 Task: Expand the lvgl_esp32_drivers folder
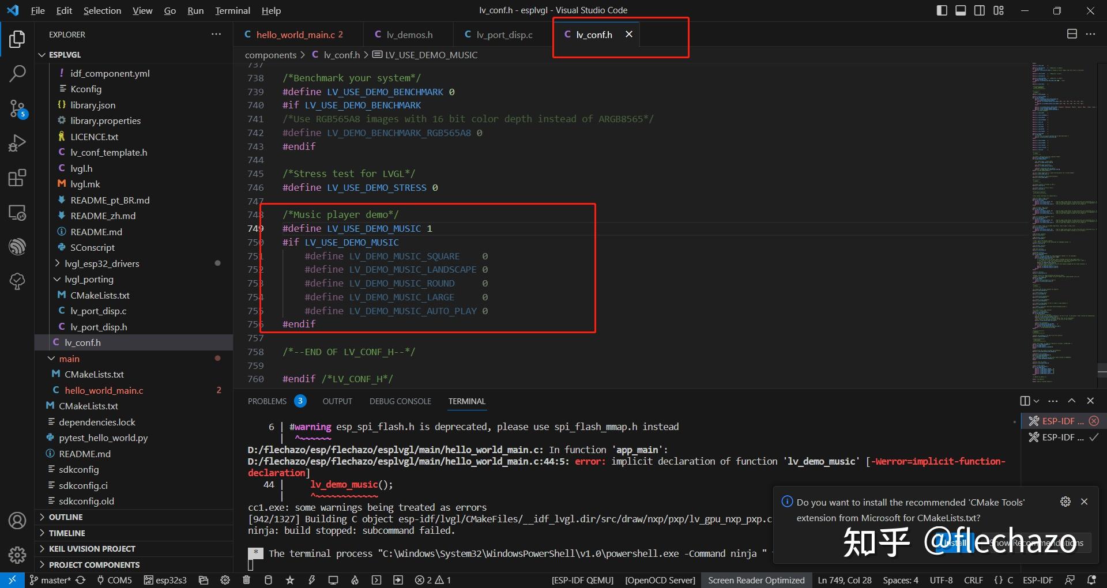coord(102,263)
